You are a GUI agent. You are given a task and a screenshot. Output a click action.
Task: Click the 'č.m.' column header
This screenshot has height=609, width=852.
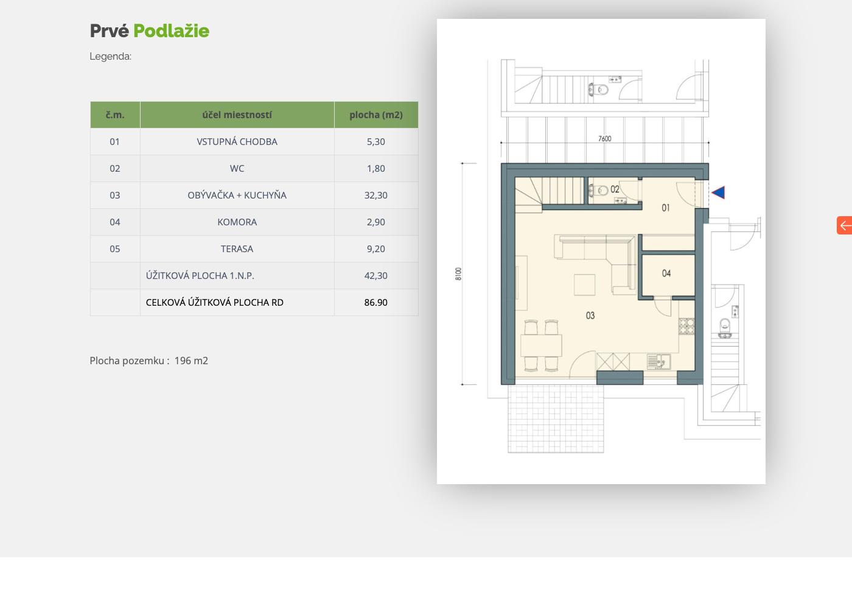[x=115, y=114]
